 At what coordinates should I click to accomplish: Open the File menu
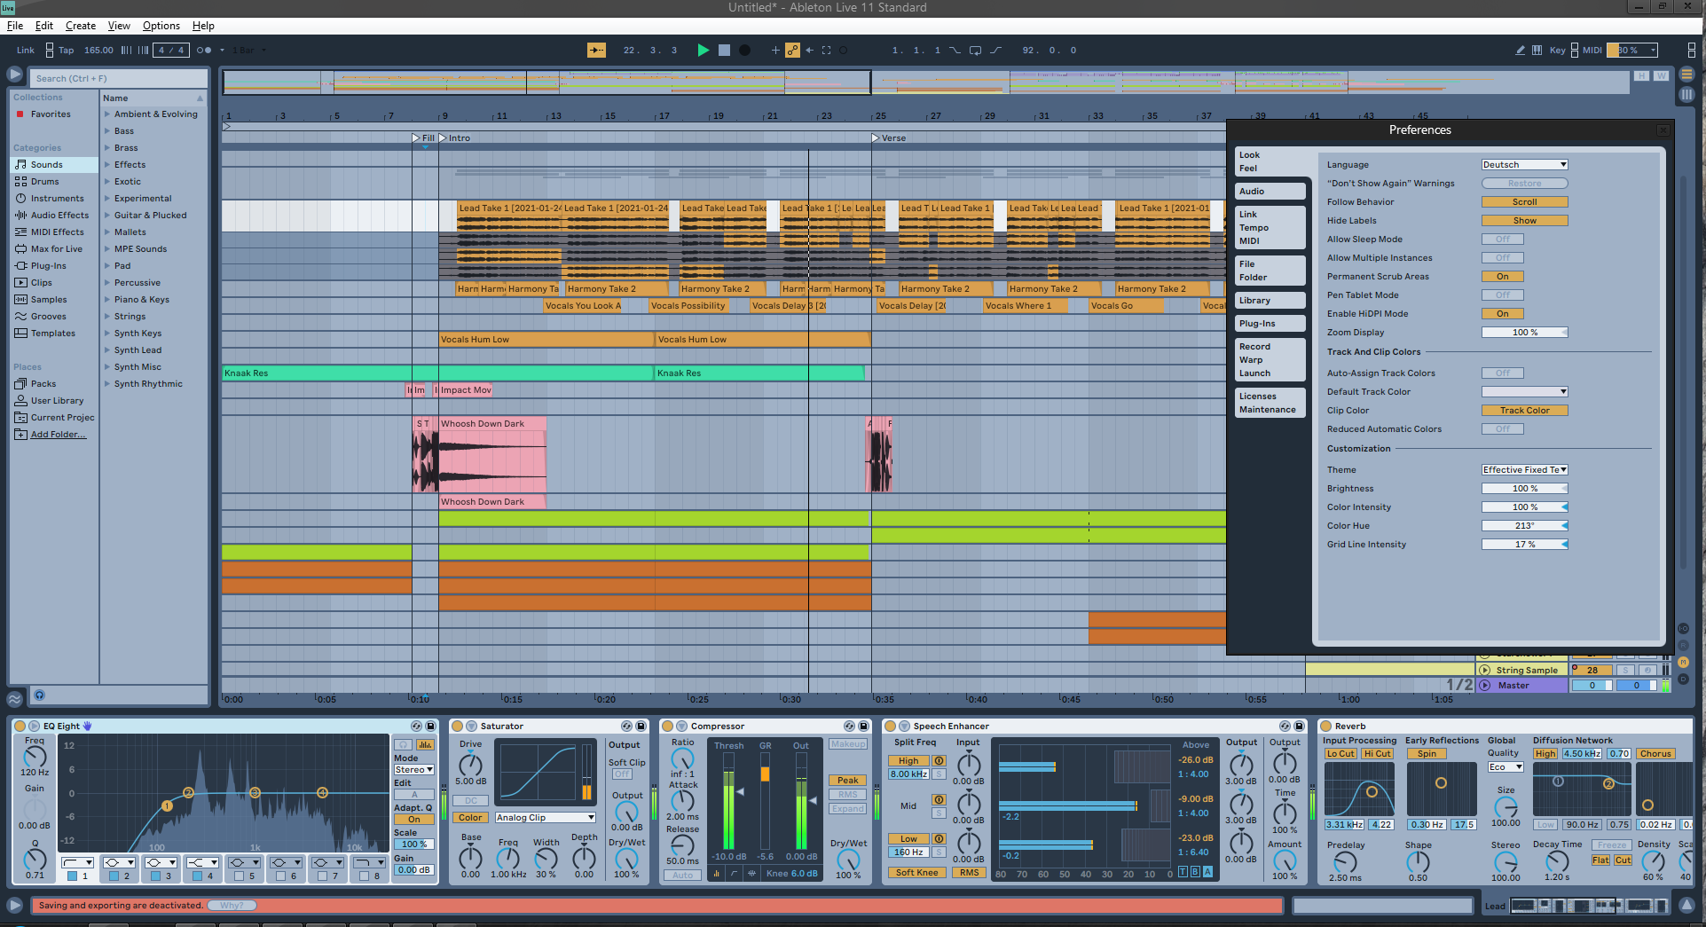(15, 26)
